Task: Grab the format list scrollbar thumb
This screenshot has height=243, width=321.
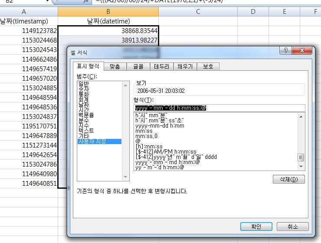Action: (x=301, y=158)
